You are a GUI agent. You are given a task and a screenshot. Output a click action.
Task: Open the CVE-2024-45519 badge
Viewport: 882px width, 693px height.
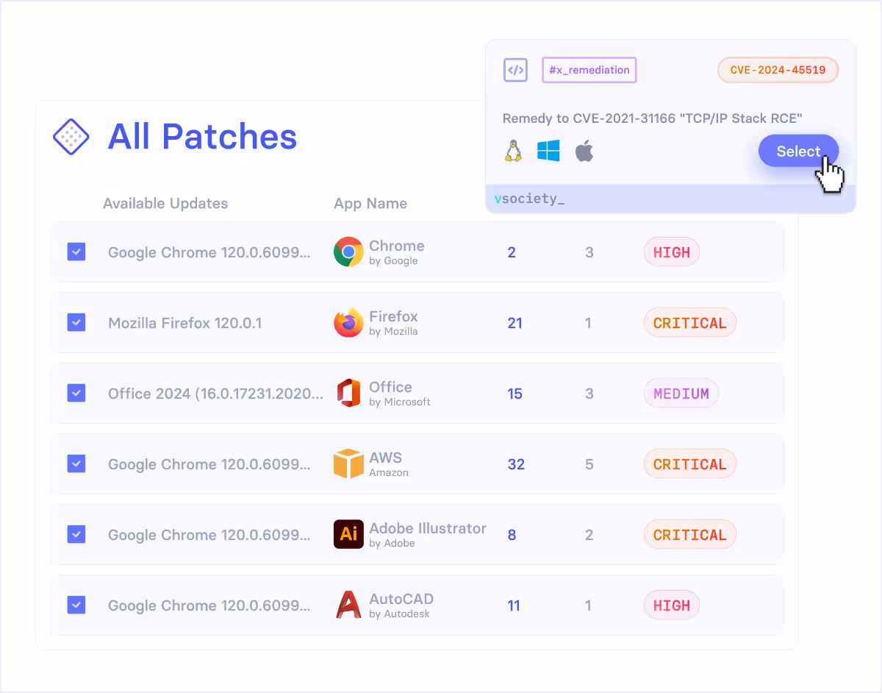pyautogui.click(x=778, y=71)
